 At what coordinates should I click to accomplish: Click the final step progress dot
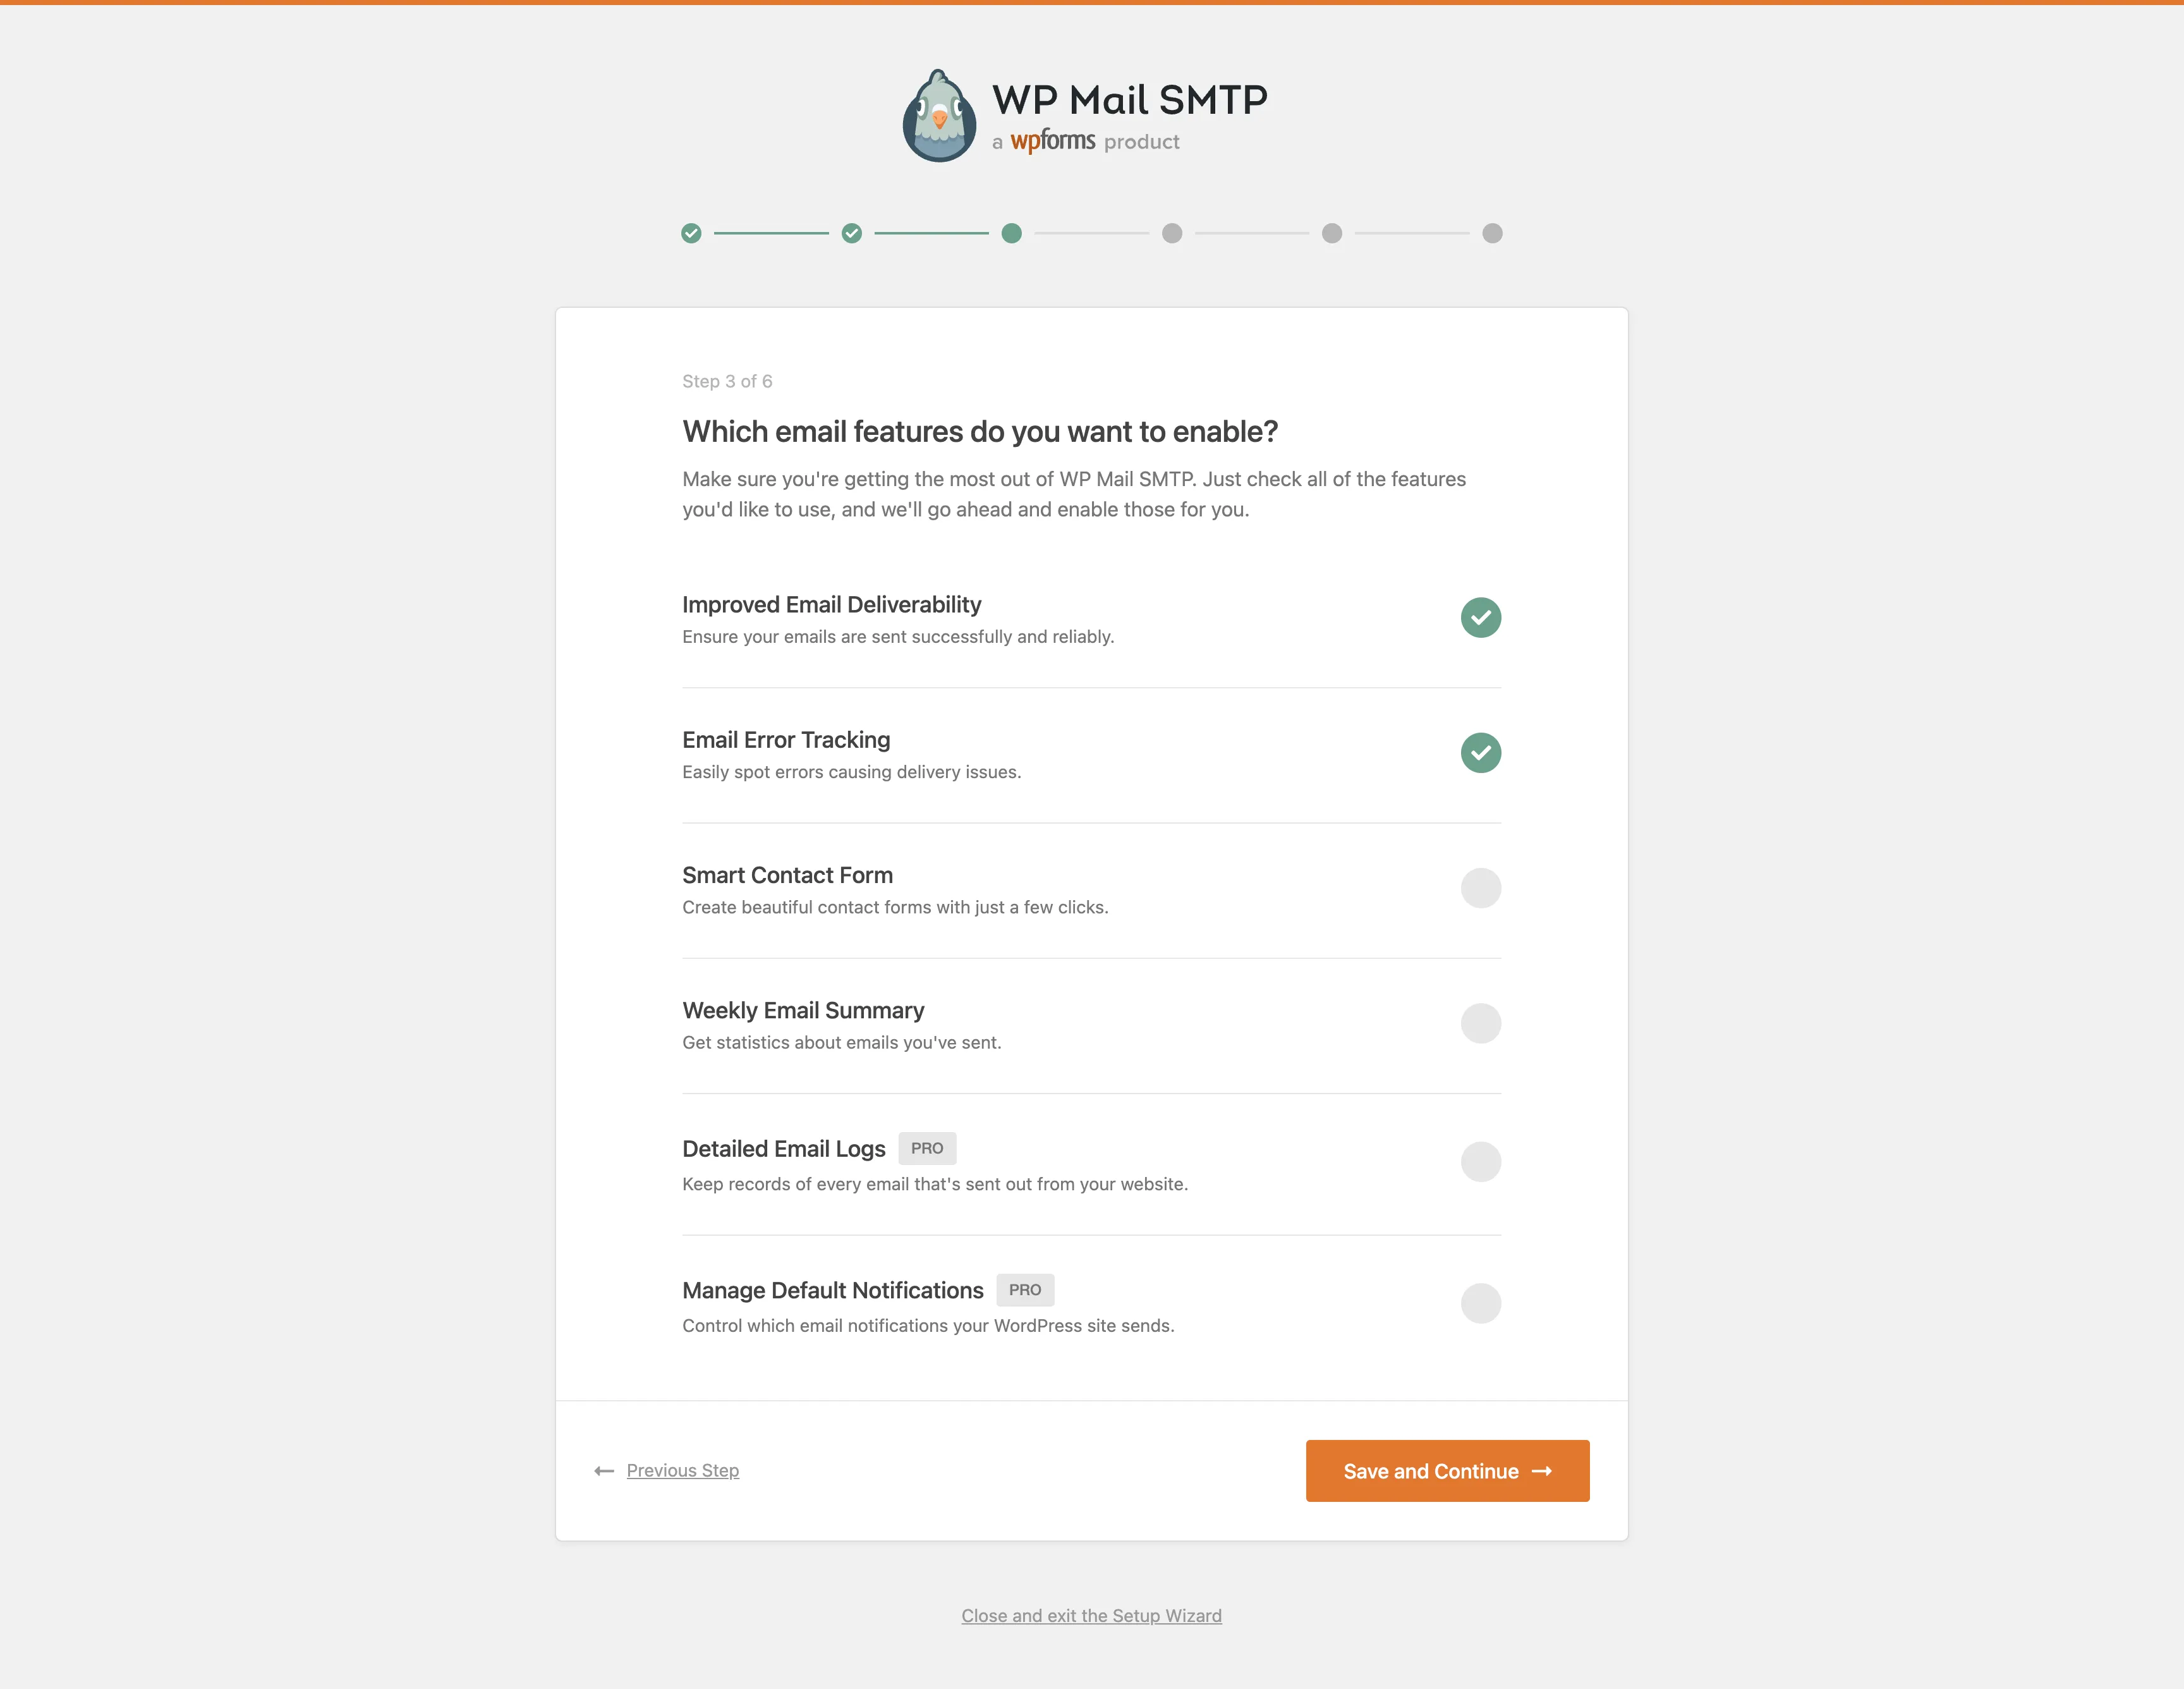click(x=1492, y=233)
